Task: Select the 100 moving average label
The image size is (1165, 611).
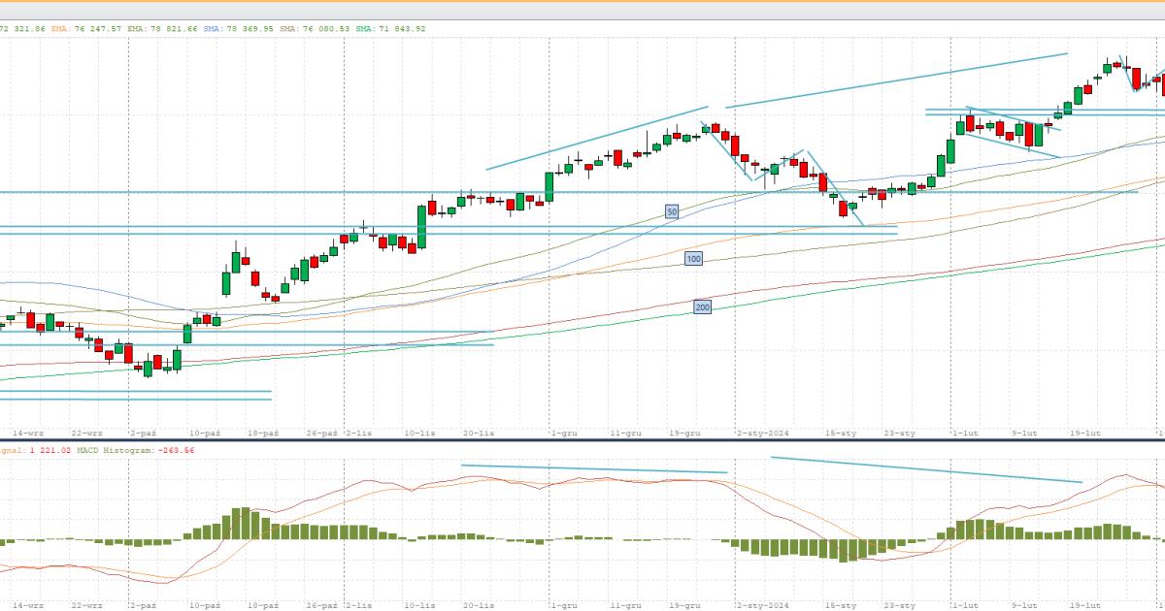Action: coord(693,259)
